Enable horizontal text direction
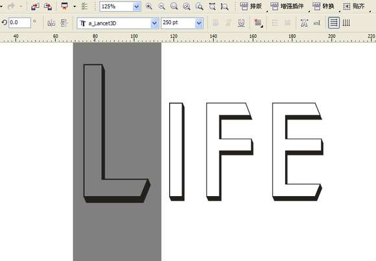 pyautogui.click(x=334, y=23)
